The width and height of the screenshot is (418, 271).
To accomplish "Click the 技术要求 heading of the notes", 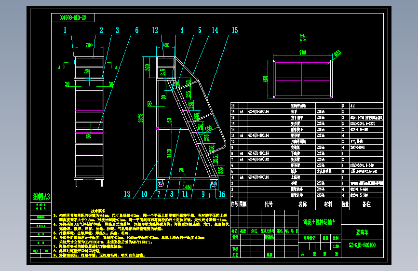I will 98,211.
